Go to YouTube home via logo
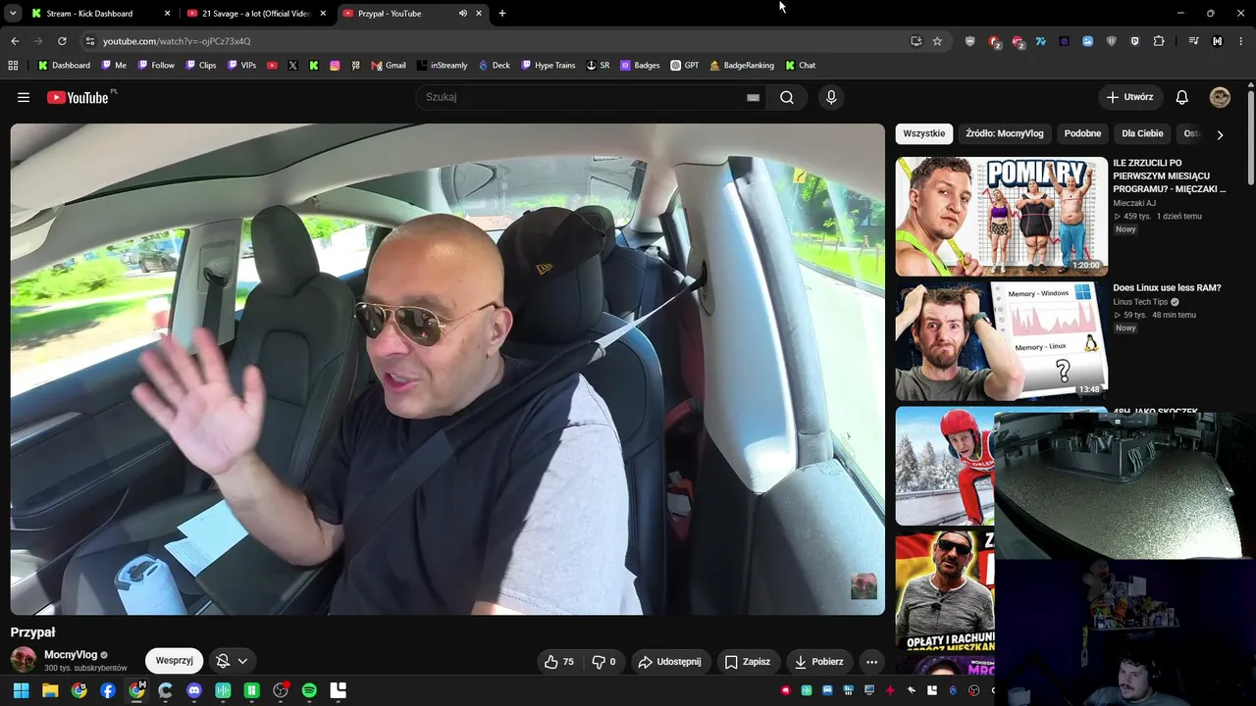This screenshot has width=1256, height=706. point(78,97)
